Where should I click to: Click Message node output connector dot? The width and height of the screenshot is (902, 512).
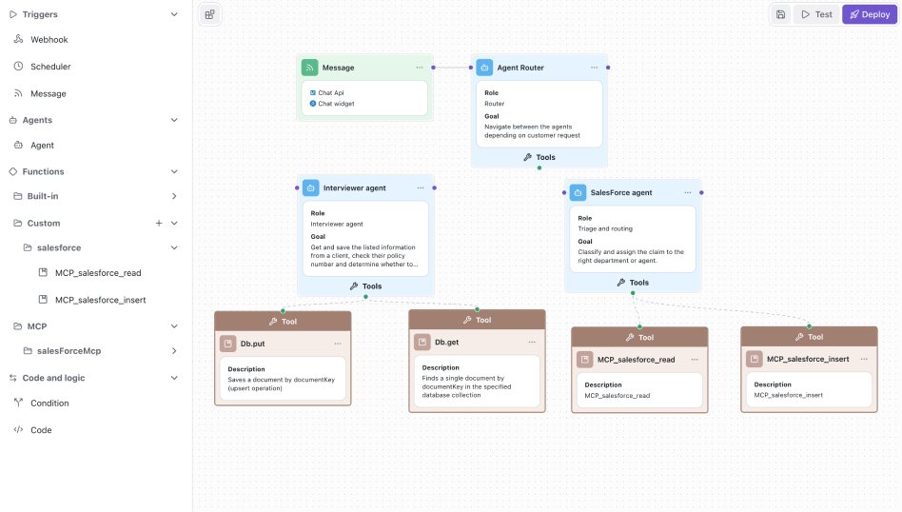(x=433, y=68)
